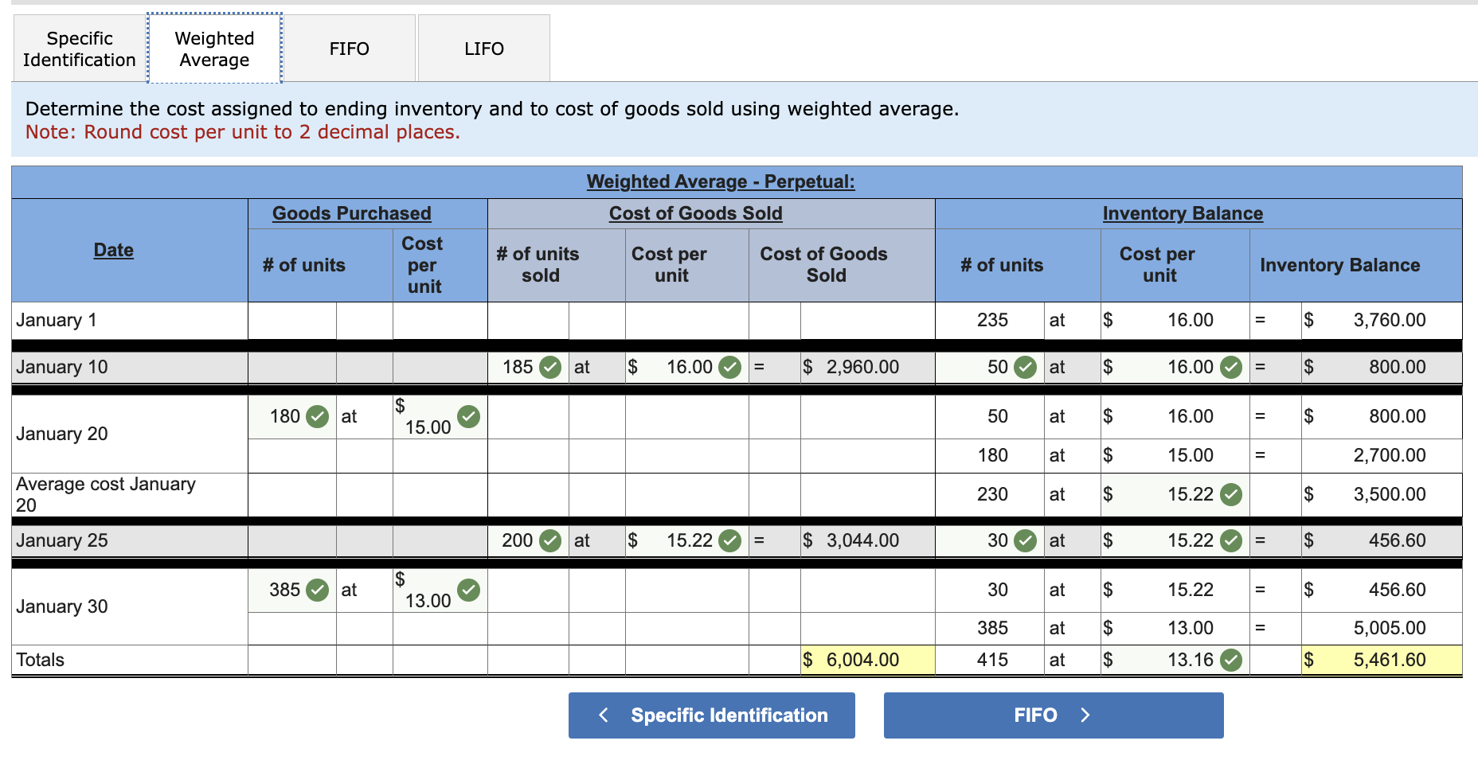The width and height of the screenshot is (1478, 764).
Task: Click the Totals row label
Action: tap(41, 660)
